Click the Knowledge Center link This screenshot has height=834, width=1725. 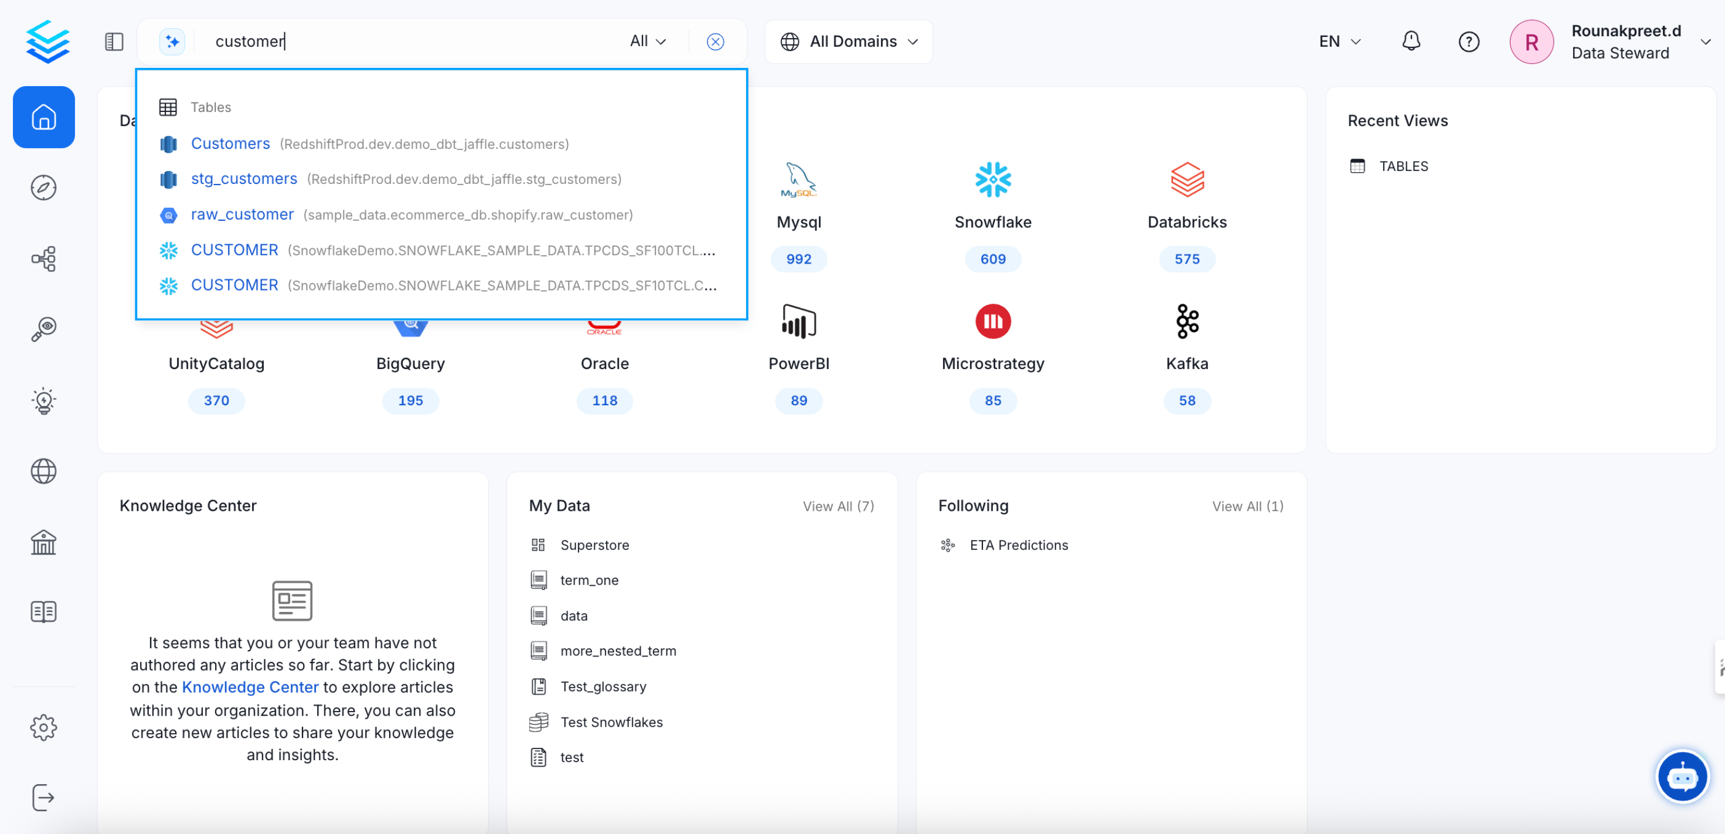(250, 688)
